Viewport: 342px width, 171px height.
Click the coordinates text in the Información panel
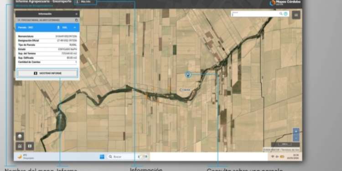pyautogui.click(x=39, y=20)
